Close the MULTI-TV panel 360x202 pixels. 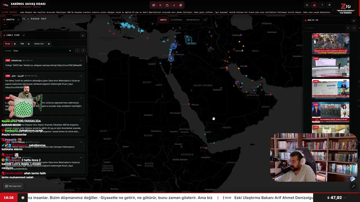click(354, 20)
